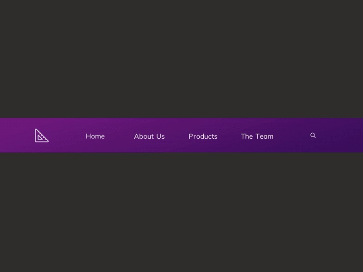Image resolution: width=363 pixels, height=272 pixels.
Task: Open the About Us section
Action: pyautogui.click(x=149, y=136)
